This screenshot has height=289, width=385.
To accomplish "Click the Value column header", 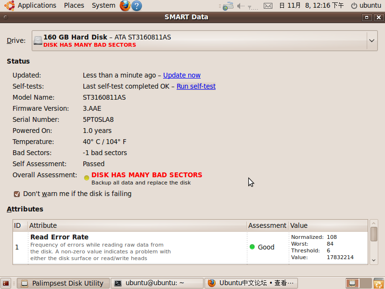I will pos(328,225).
